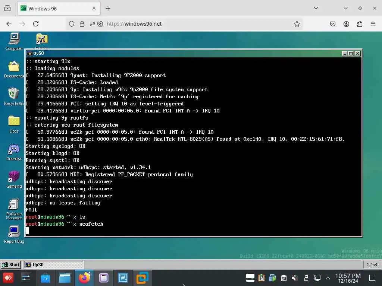The width and height of the screenshot is (382, 286).
Task: Open the WPS Writer taskbar icon
Action: [x=123, y=278]
